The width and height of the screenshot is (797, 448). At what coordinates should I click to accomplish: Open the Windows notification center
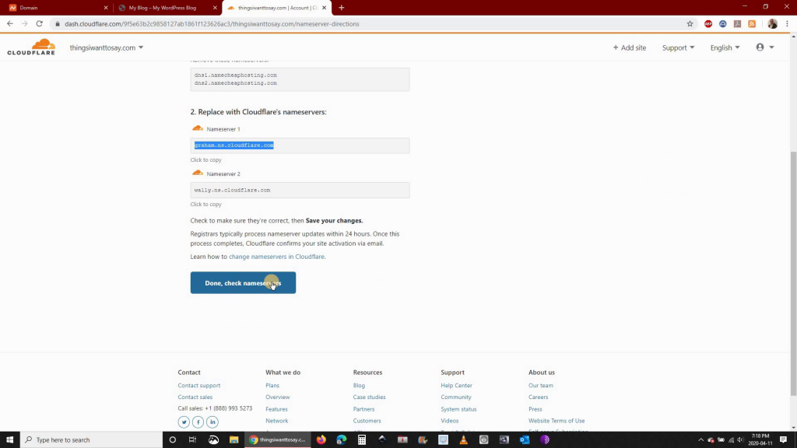click(783, 440)
